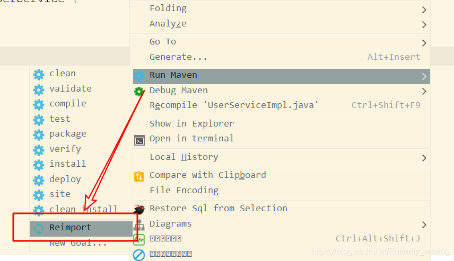Run the package Maven goal

tap(81, 134)
